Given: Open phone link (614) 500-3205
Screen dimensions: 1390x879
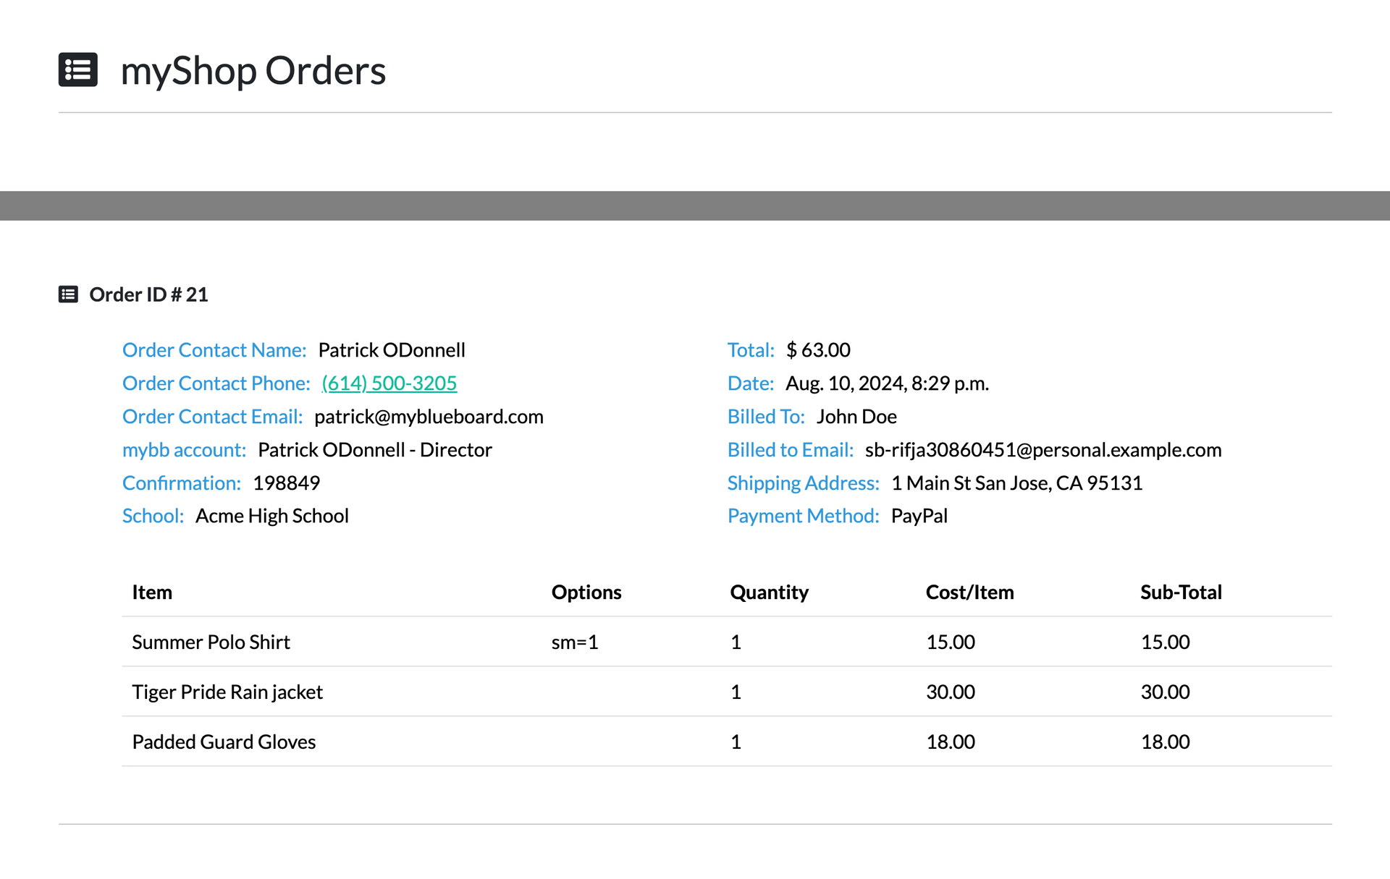Looking at the screenshot, I should [389, 383].
